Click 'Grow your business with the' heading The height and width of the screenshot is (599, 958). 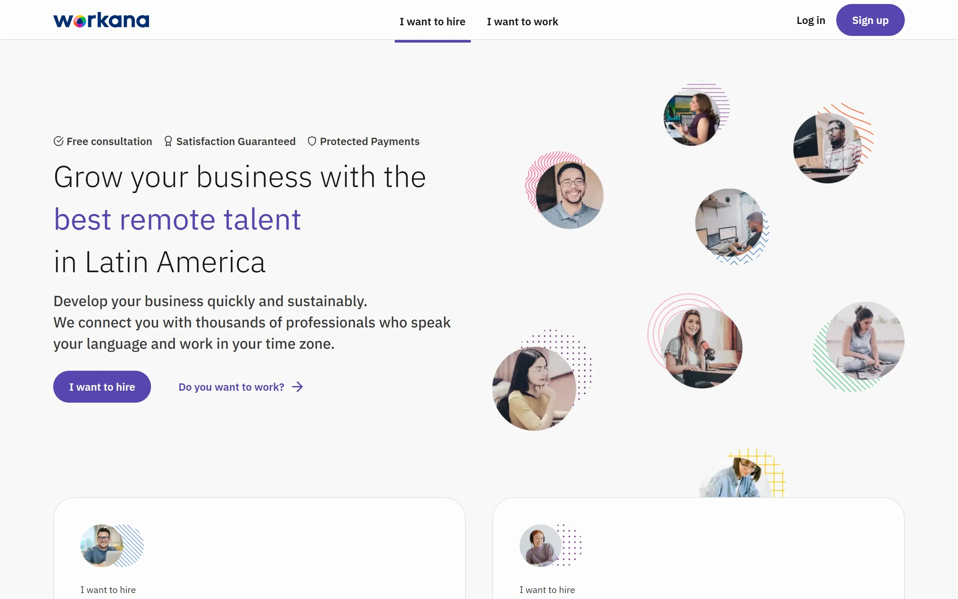240,177
